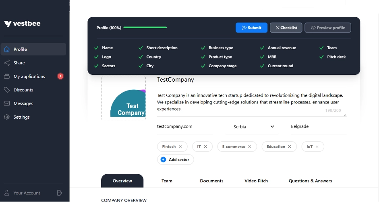Click the company description text area

252,102
